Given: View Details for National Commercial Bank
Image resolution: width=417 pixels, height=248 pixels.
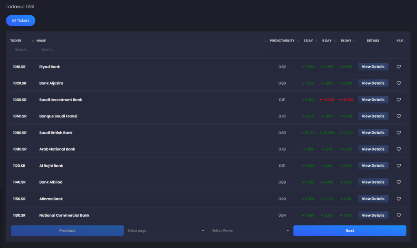Looking at the screenshot, I should tap(373, 215).
